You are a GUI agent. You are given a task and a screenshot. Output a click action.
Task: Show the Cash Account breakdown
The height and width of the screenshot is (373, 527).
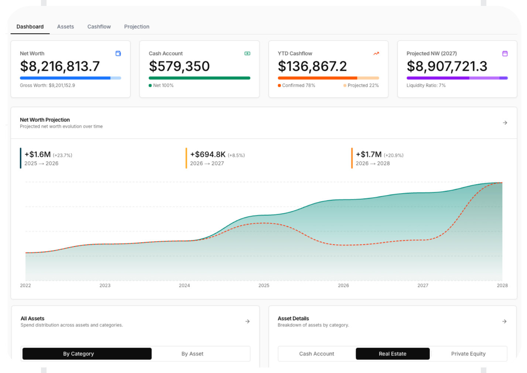pos(316,354)
